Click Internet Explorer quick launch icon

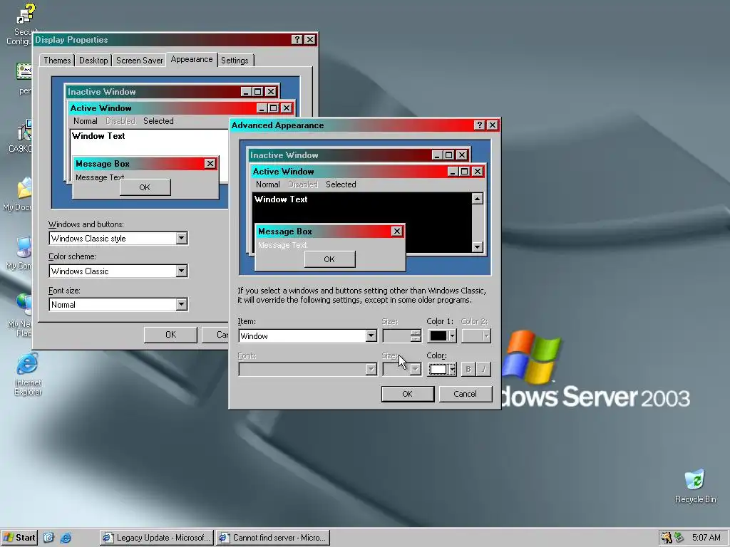66,538
